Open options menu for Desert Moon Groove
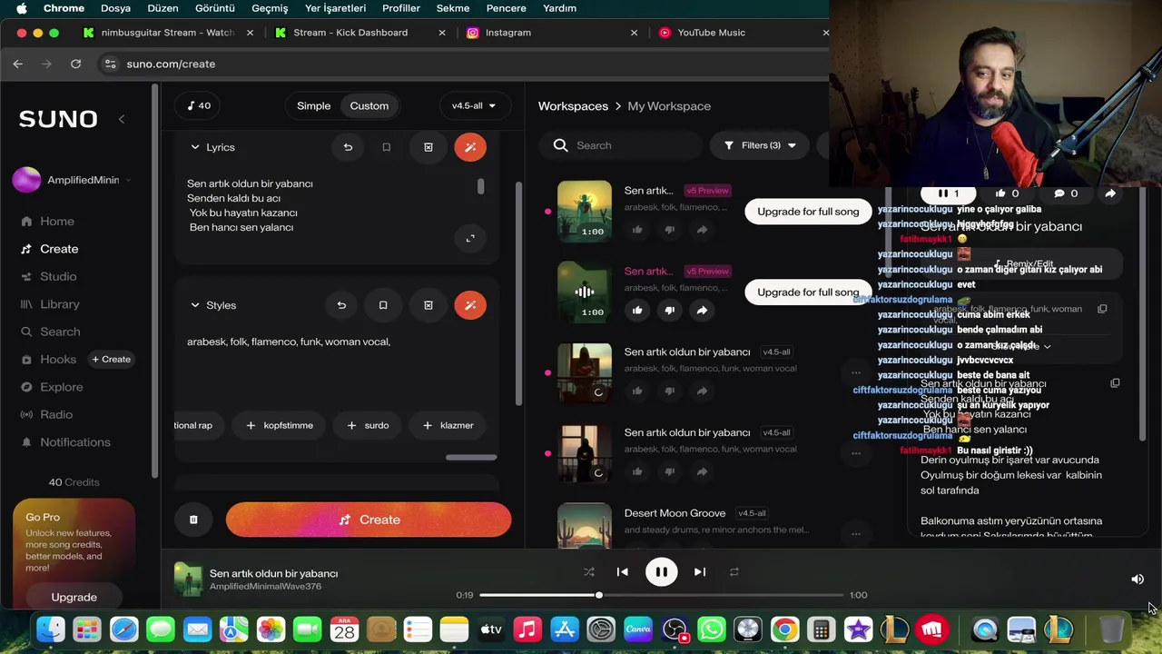This screenshot has height=654, width=1162. (855, 533)
